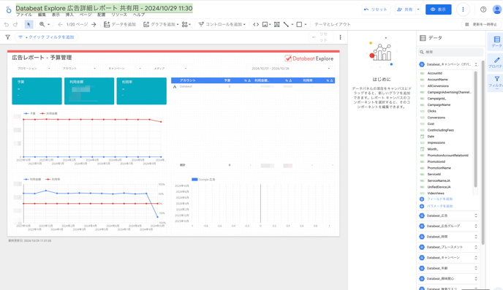Click the redo arrow icon
503x290 pixels.
click(x=15, y=24)
